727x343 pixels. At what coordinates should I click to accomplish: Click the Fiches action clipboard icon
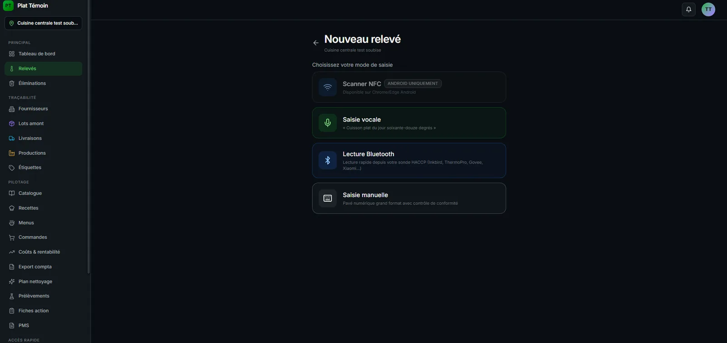point(12,311)
